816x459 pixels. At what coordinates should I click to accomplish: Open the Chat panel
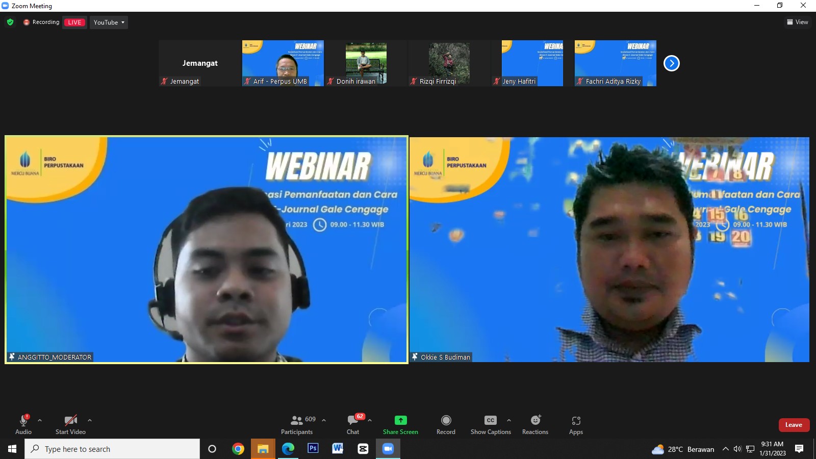(x=353, y=424)
